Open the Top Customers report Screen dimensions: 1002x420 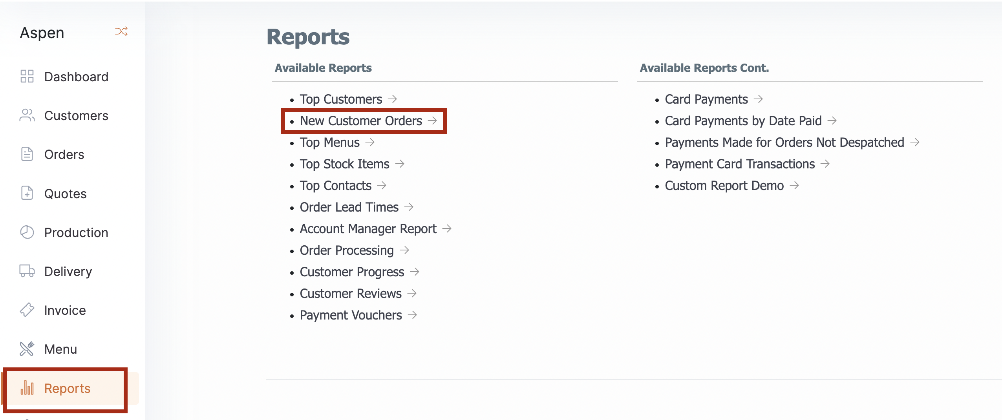pyautogui.click(x=348, y=99)
